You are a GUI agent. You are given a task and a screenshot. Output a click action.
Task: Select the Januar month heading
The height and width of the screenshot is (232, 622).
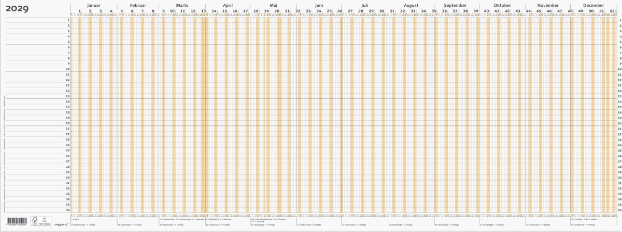click(x=93, y=4)
